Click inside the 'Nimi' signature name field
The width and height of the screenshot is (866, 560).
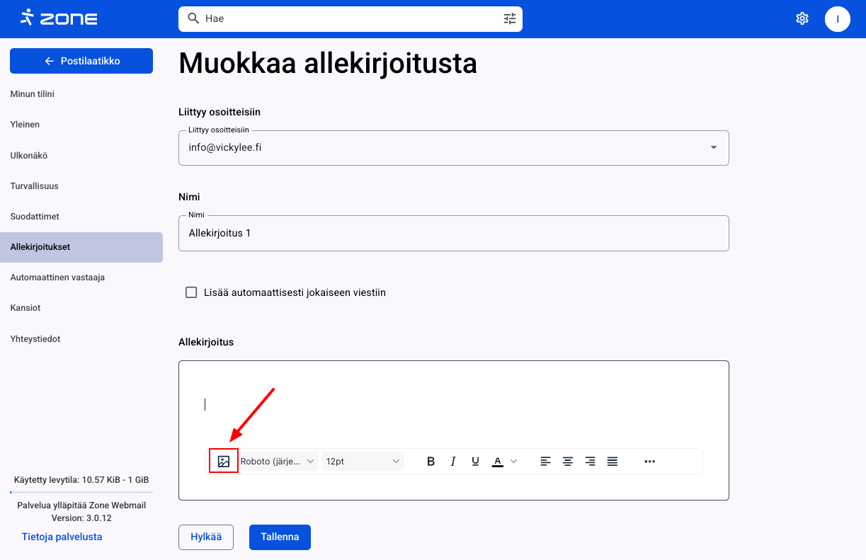(453, 233)
